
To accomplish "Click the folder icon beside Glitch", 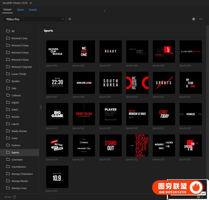I will 8,109.
